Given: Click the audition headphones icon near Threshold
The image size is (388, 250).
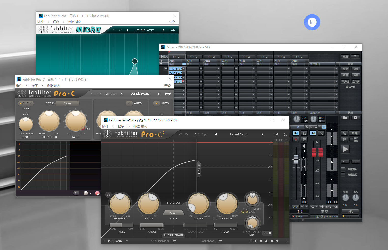Looking at the screenshot, I should [x=108, y=195].
